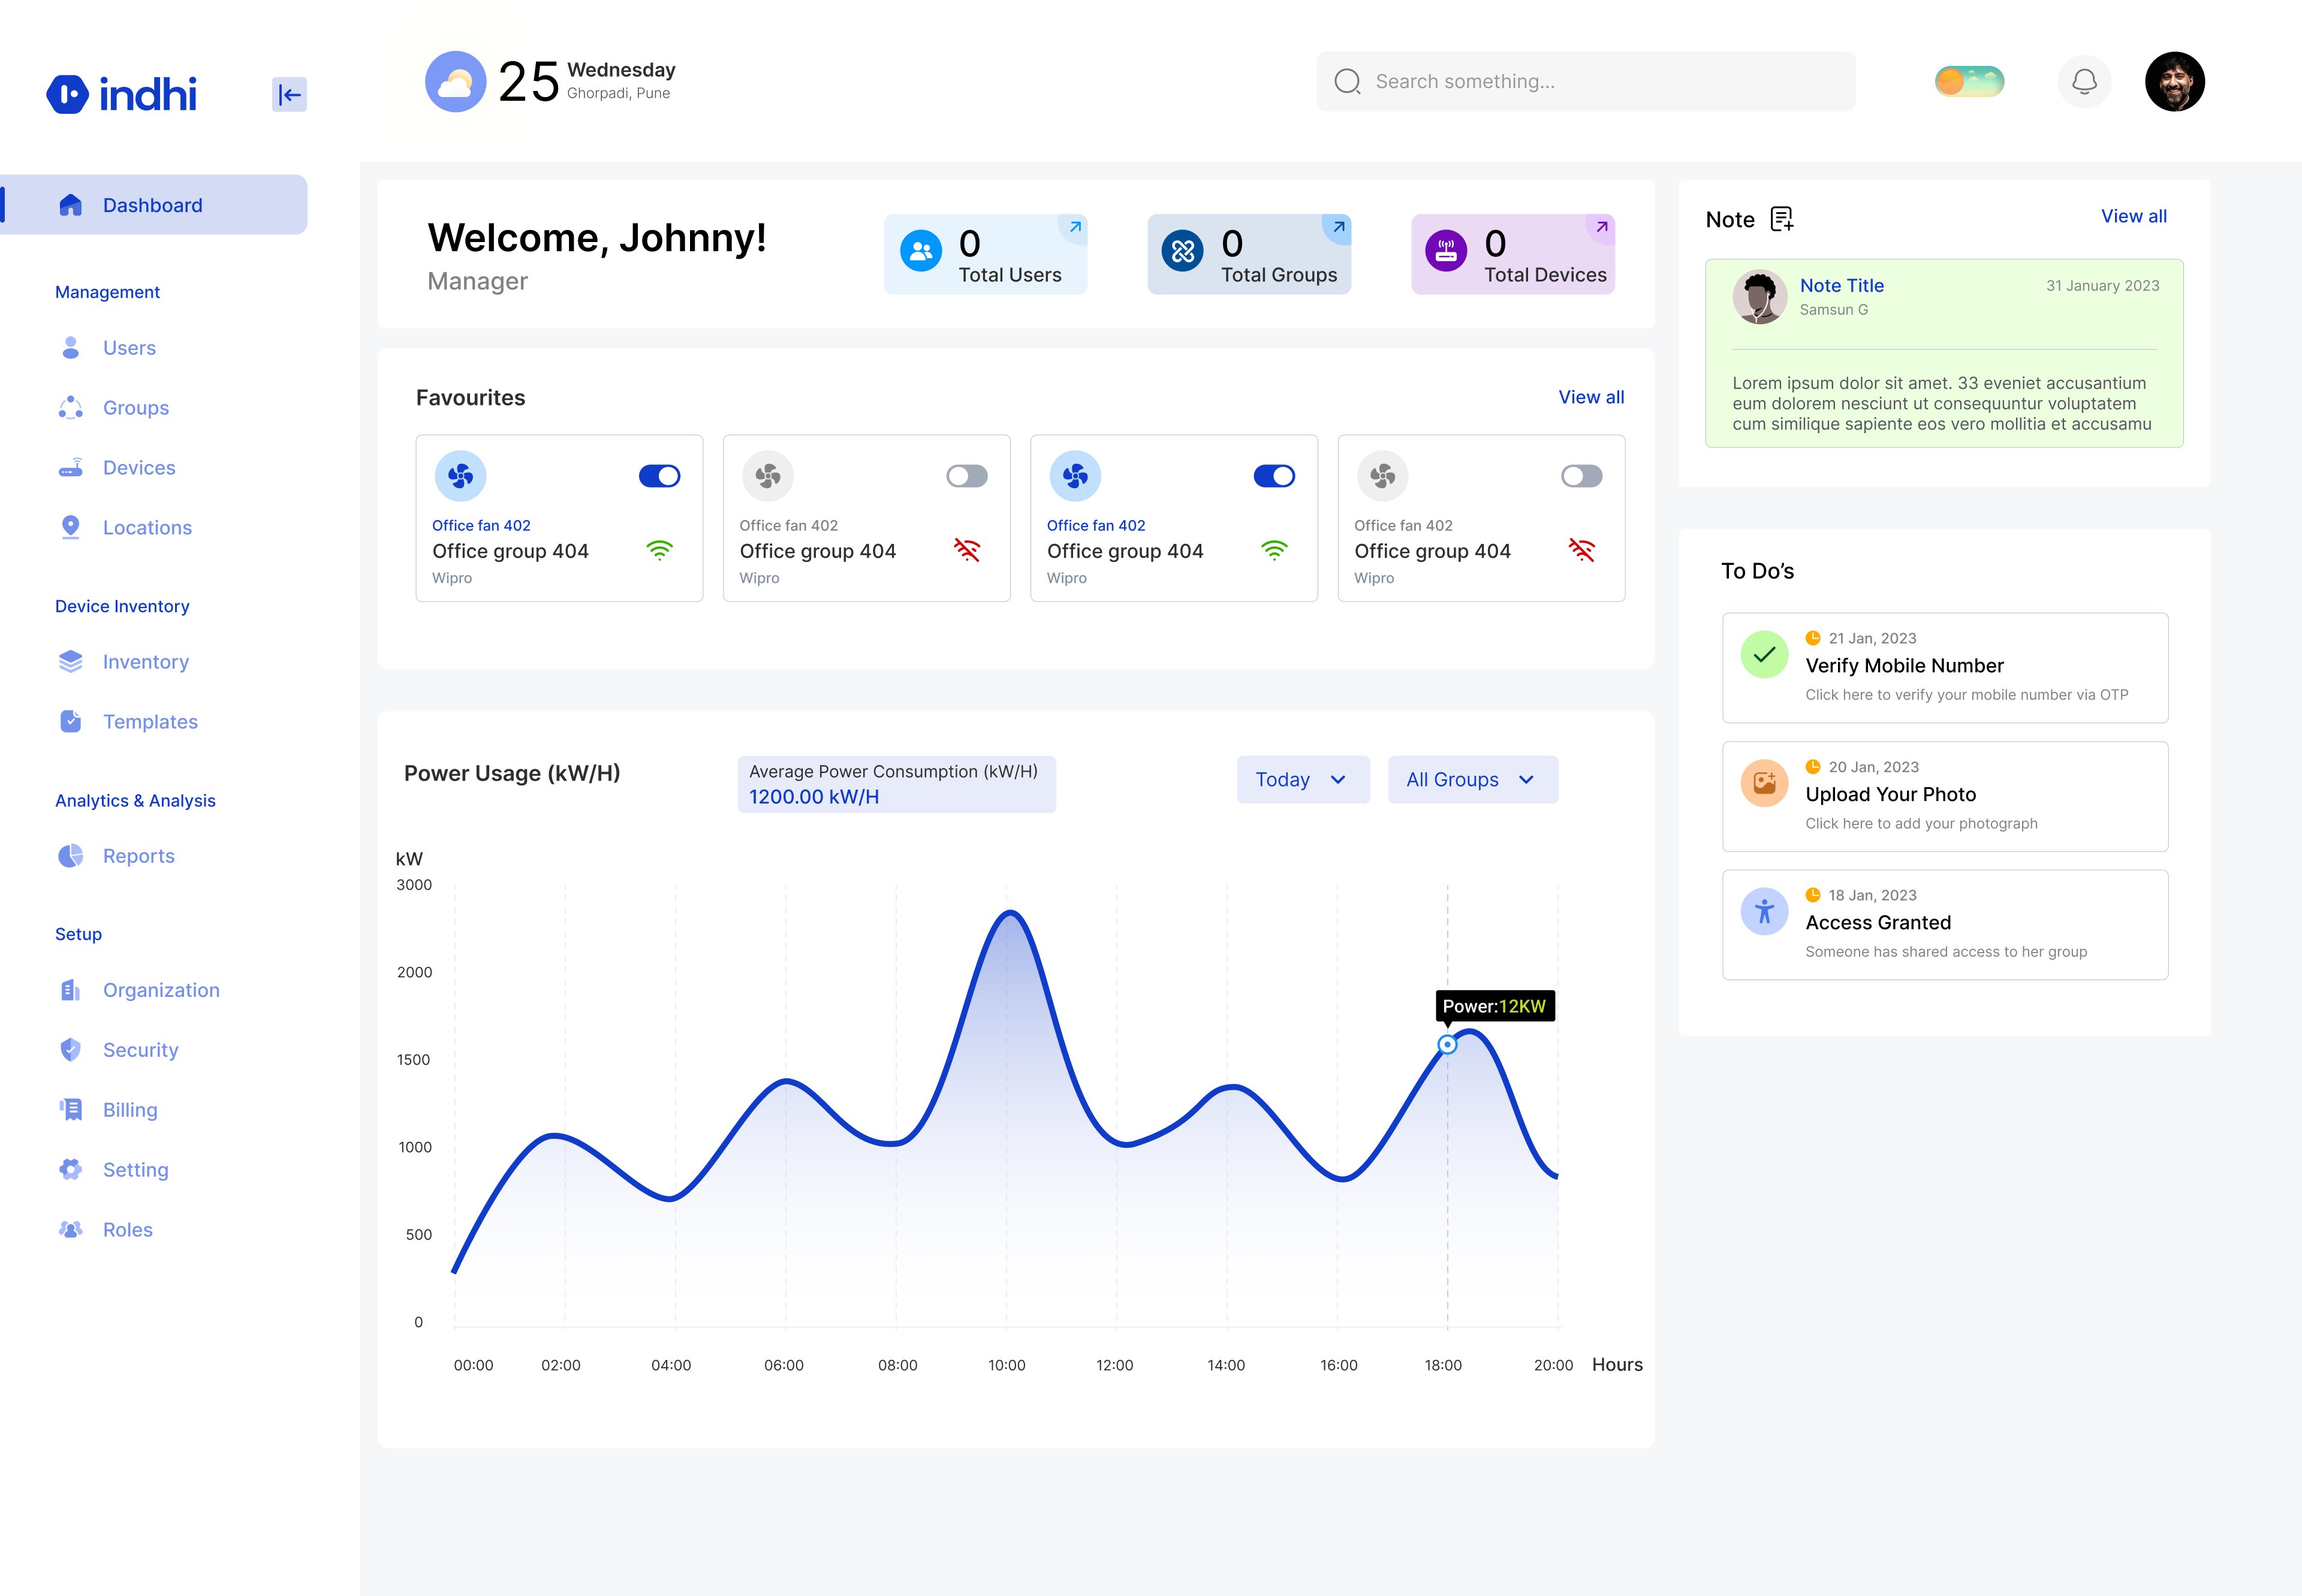
Task: Expand the All Groups dropdown
Action: pos(1473,780)
